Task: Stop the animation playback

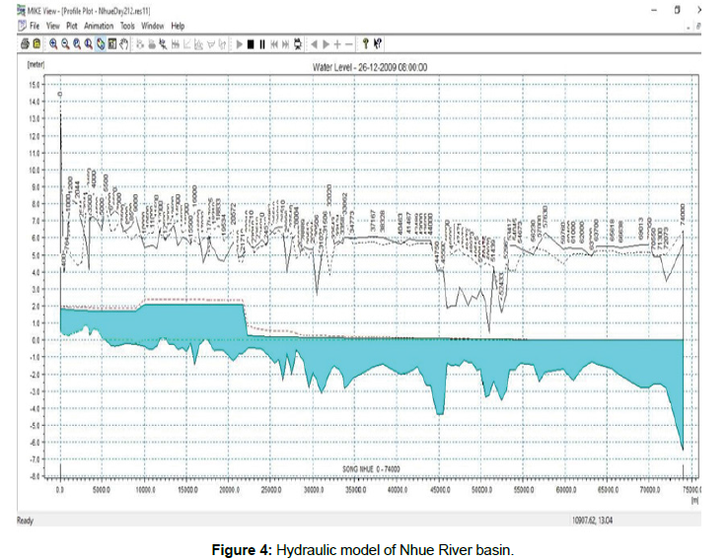Action: [251, 43]
